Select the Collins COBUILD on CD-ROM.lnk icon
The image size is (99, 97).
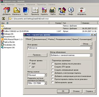point(2,31)
